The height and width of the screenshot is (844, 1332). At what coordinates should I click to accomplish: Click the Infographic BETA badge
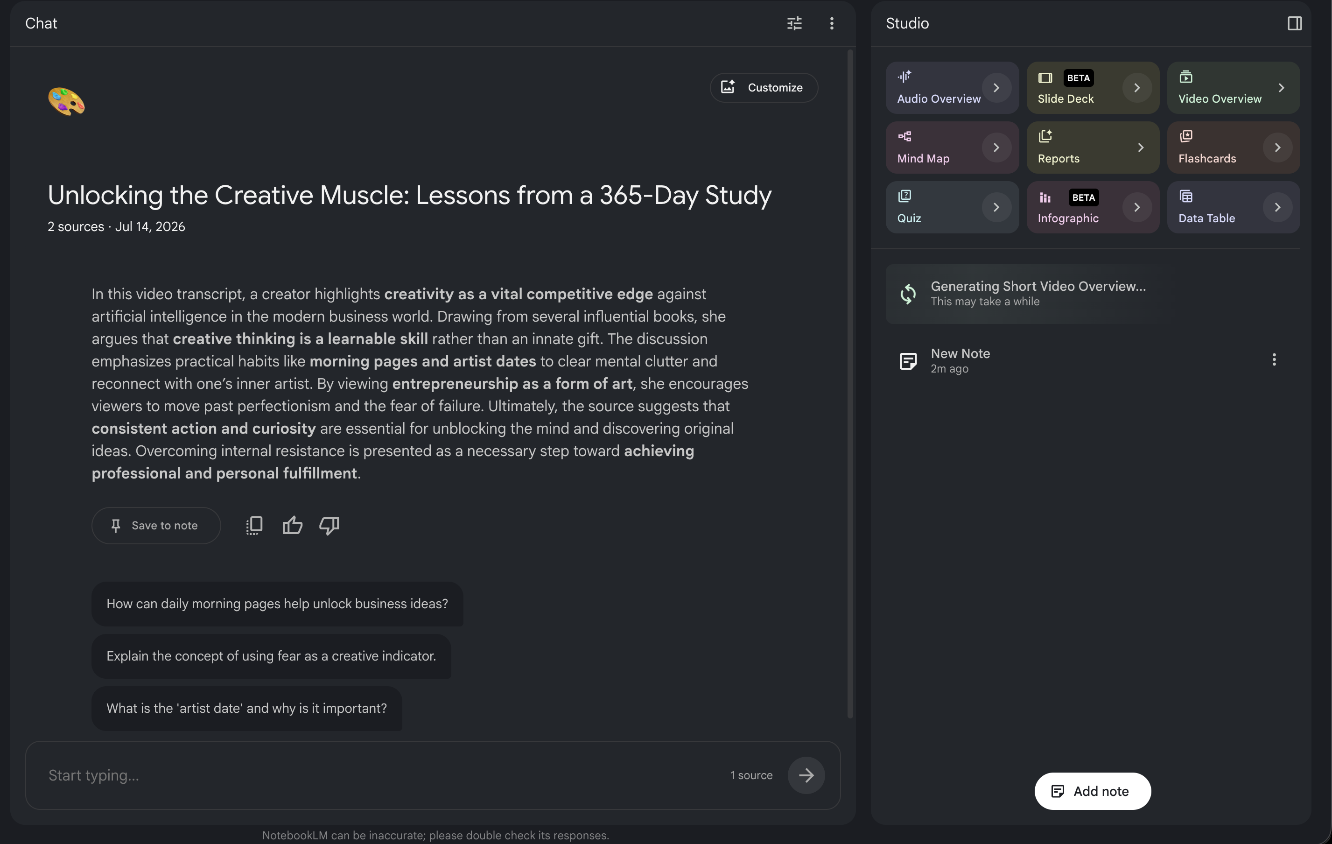click(1083, 197)
